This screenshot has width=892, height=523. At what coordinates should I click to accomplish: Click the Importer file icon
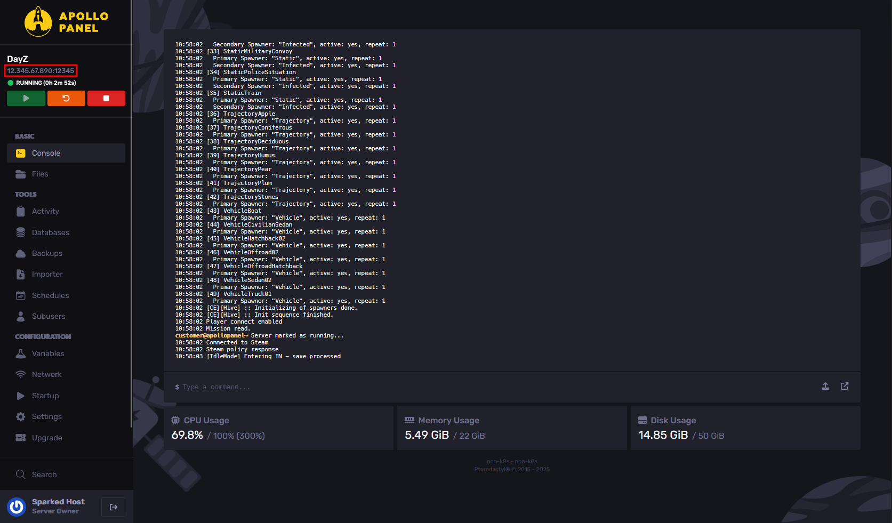tap(21, 274)
